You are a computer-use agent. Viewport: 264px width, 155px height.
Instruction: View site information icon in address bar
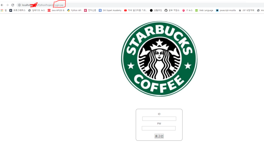[x=19, y=5]
